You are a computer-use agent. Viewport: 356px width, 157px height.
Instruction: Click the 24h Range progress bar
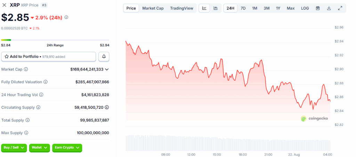(55, 40)
